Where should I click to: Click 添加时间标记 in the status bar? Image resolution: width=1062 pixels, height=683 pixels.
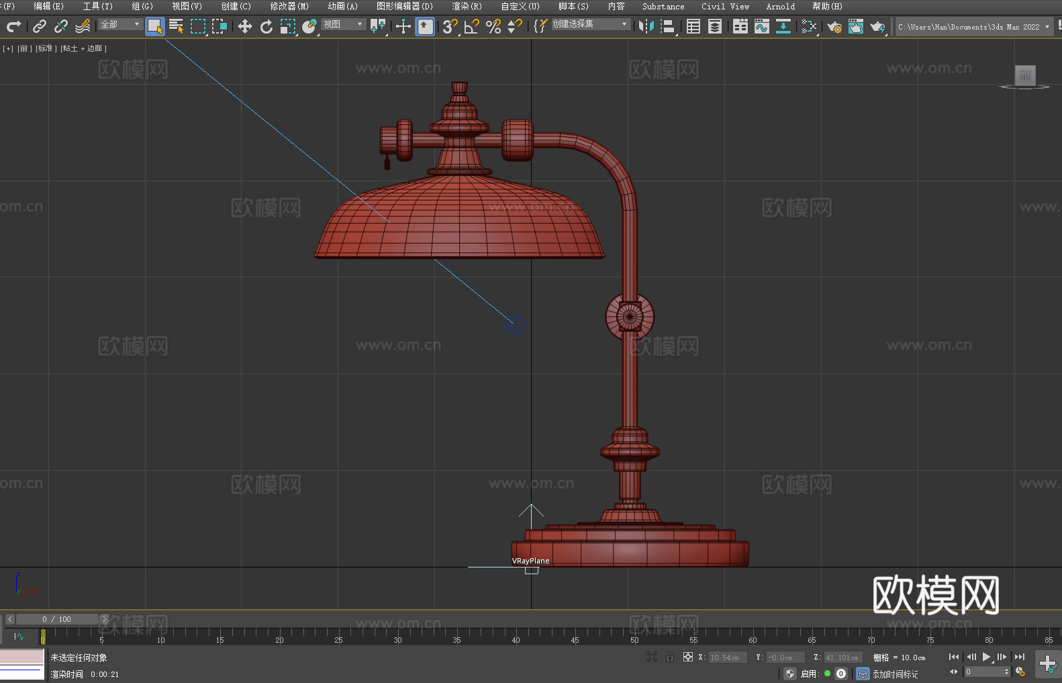895,674
